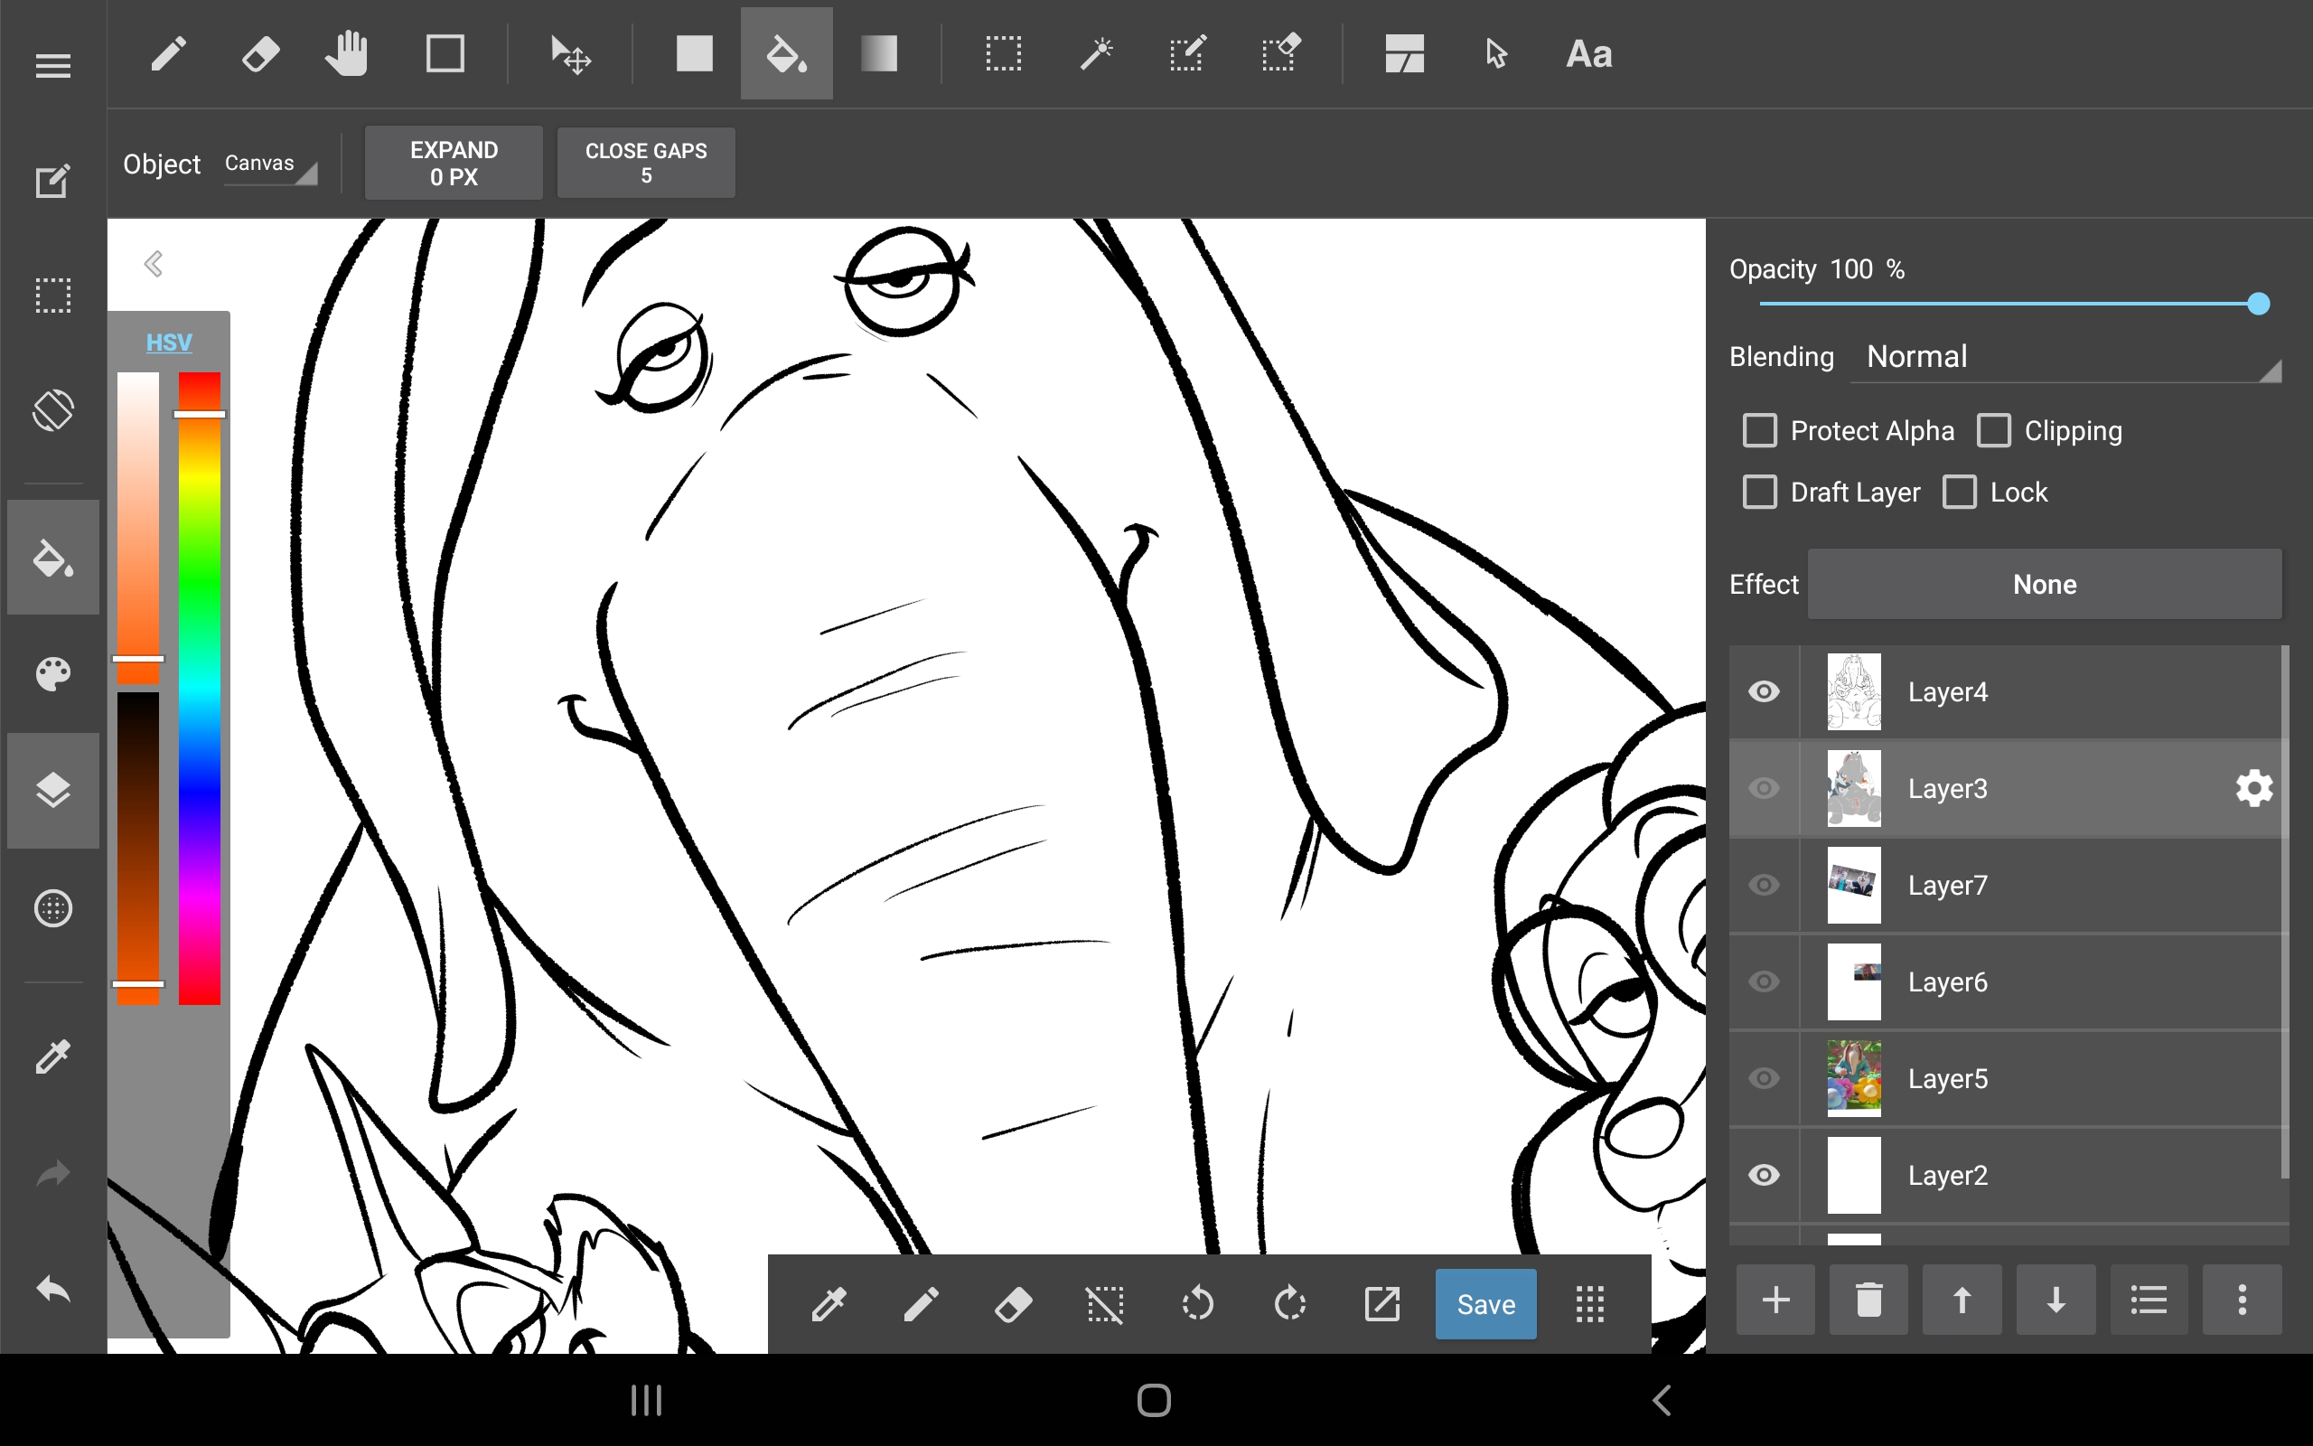Toggle Layer4 visibility eye

[1764, 691]
